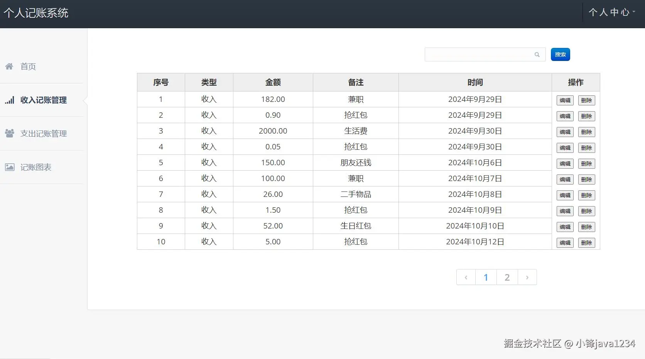Click the 备注 column header
This screenshot has height=359, width=645.
[356, 82]
